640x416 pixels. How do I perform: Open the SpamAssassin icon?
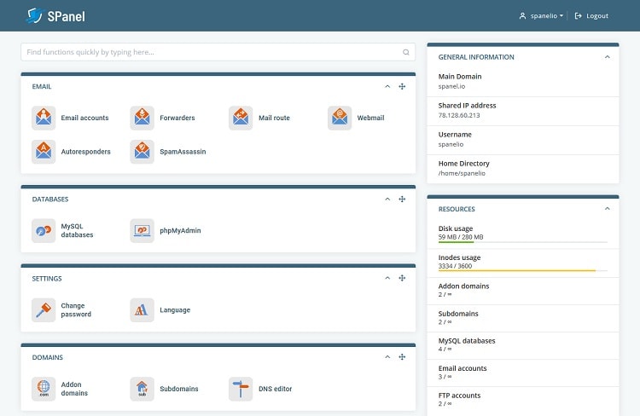coord(142,152)
